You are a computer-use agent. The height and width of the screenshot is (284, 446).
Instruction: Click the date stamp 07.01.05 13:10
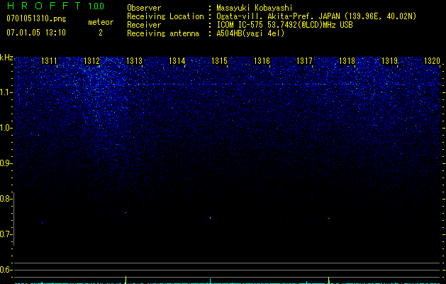[x=36, y=33]
